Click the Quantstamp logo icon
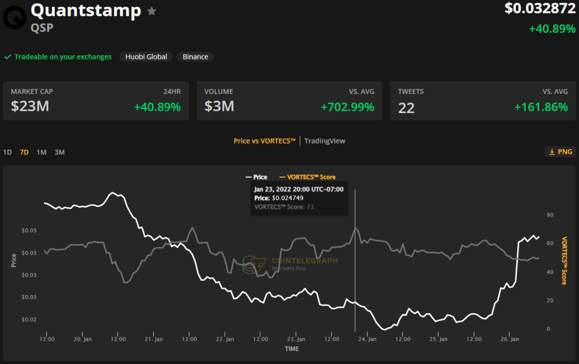579x364 pixels. tap(14, 15)
